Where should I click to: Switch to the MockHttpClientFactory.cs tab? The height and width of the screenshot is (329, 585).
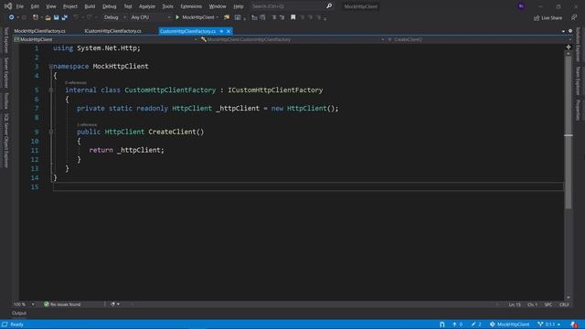click(x=39, y=31)
